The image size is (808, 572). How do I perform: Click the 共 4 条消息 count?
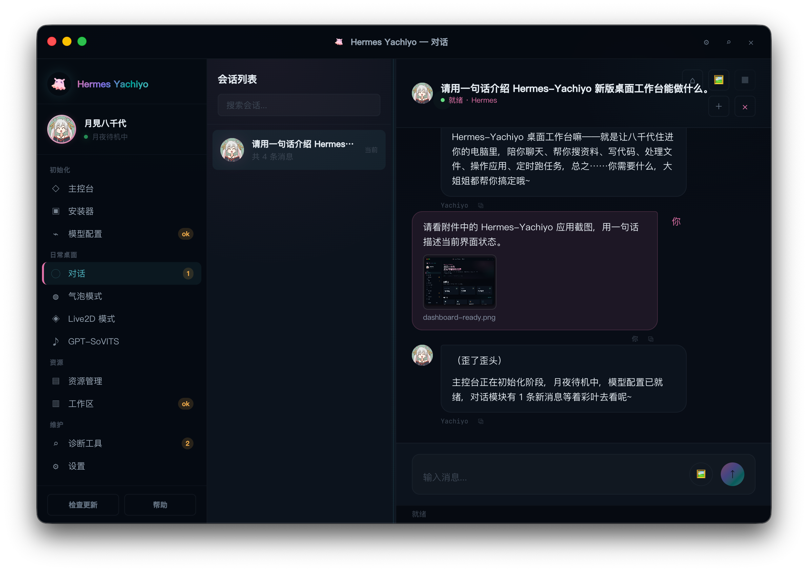(273, 156)
